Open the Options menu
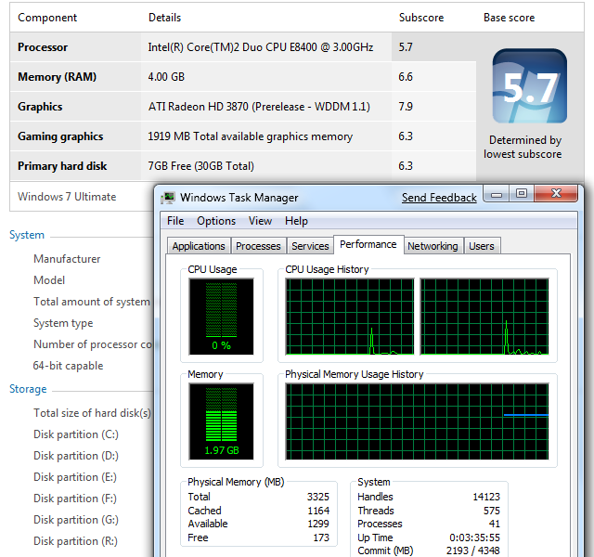The image size is (594, 557). pyautogui.click(x=216, y=221)
